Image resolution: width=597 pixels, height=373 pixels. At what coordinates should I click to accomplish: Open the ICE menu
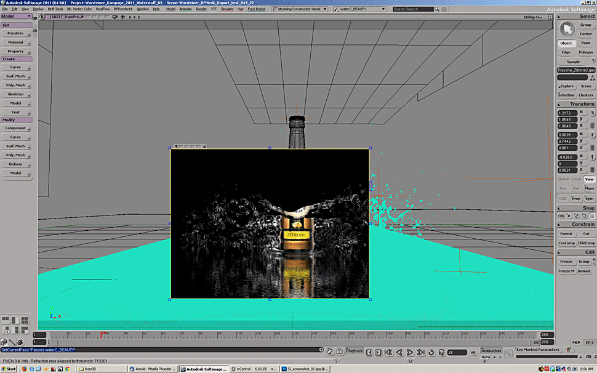(214, 9)
